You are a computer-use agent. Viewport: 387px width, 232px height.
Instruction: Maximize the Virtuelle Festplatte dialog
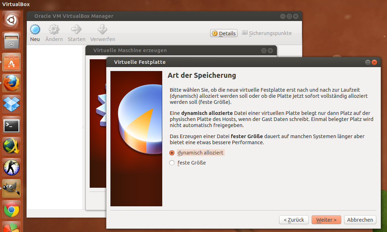tap(368, 62)
